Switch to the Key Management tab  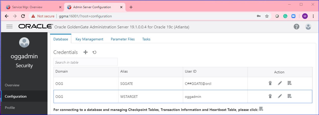pyautogui.click(x=89, y=39)
